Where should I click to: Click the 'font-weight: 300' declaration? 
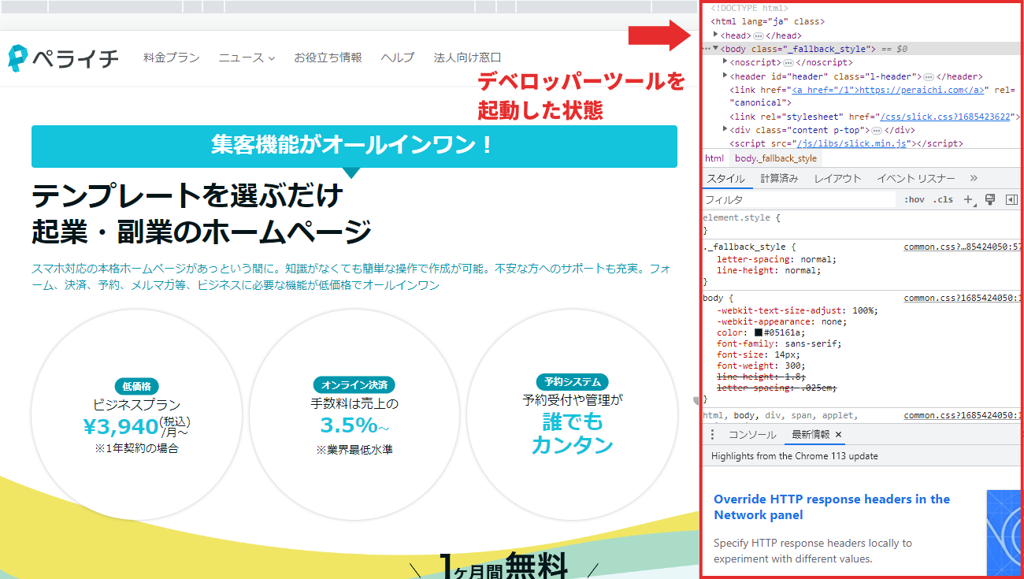758,366
